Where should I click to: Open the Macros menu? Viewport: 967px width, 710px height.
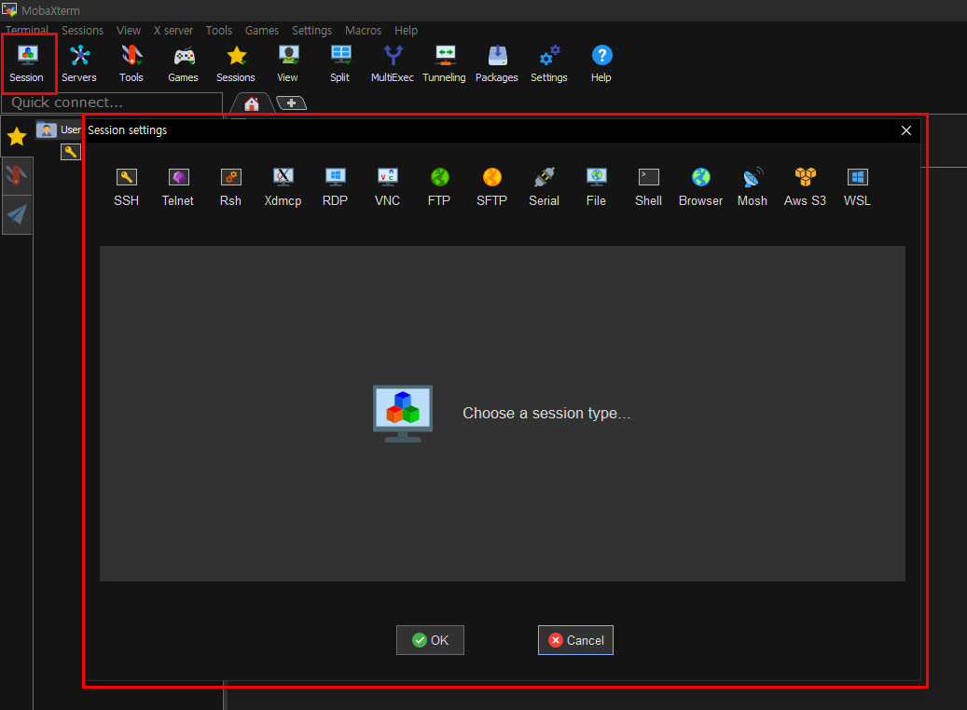pyautogui.click(x=363, y=30)
